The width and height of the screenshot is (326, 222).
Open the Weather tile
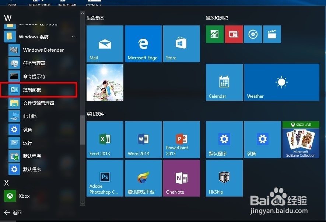click(x=282, y=82)
